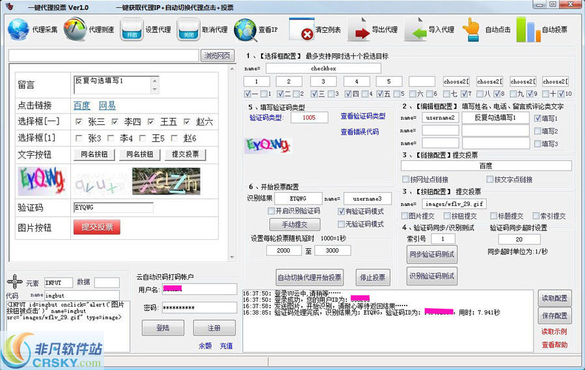Click the 代理采集 globe icon

click(18, 29)
